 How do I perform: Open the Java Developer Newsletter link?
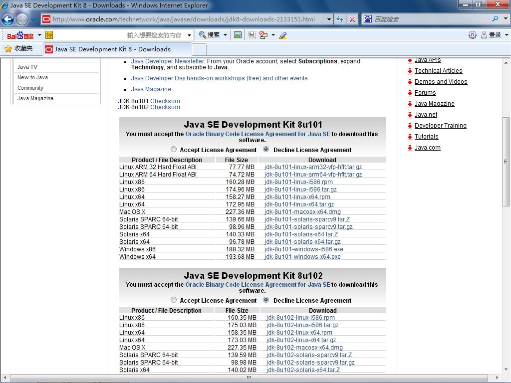click(168, 61)
